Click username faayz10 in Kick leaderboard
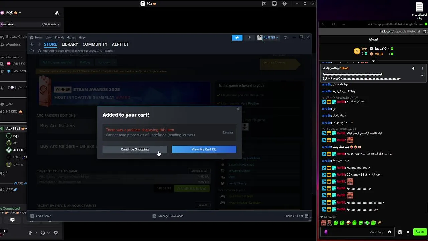428x241 pixels. coord(380,49)
